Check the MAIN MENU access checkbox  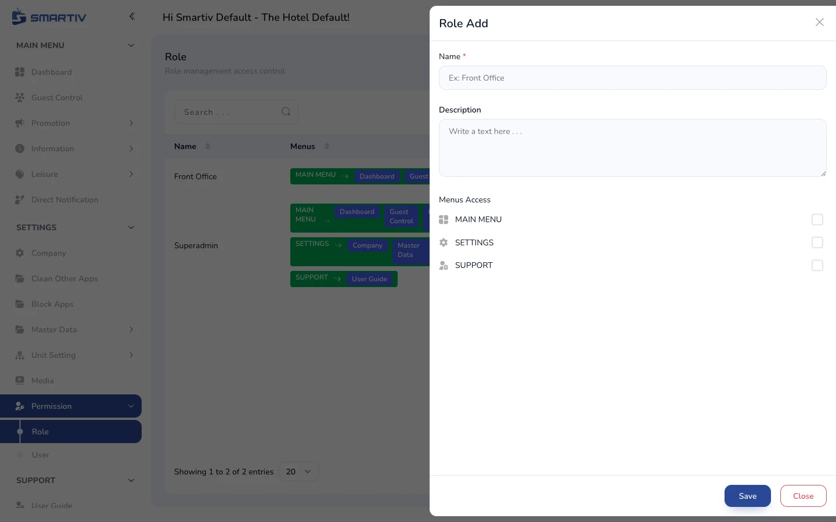click(817, 219)
